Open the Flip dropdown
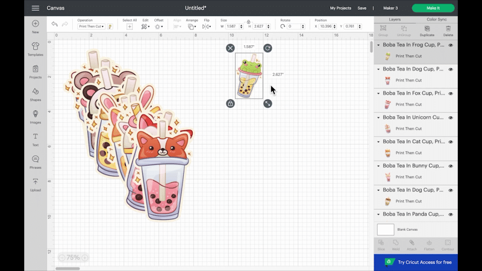This screenshot has width=482, height=271. tap(207, 26)
